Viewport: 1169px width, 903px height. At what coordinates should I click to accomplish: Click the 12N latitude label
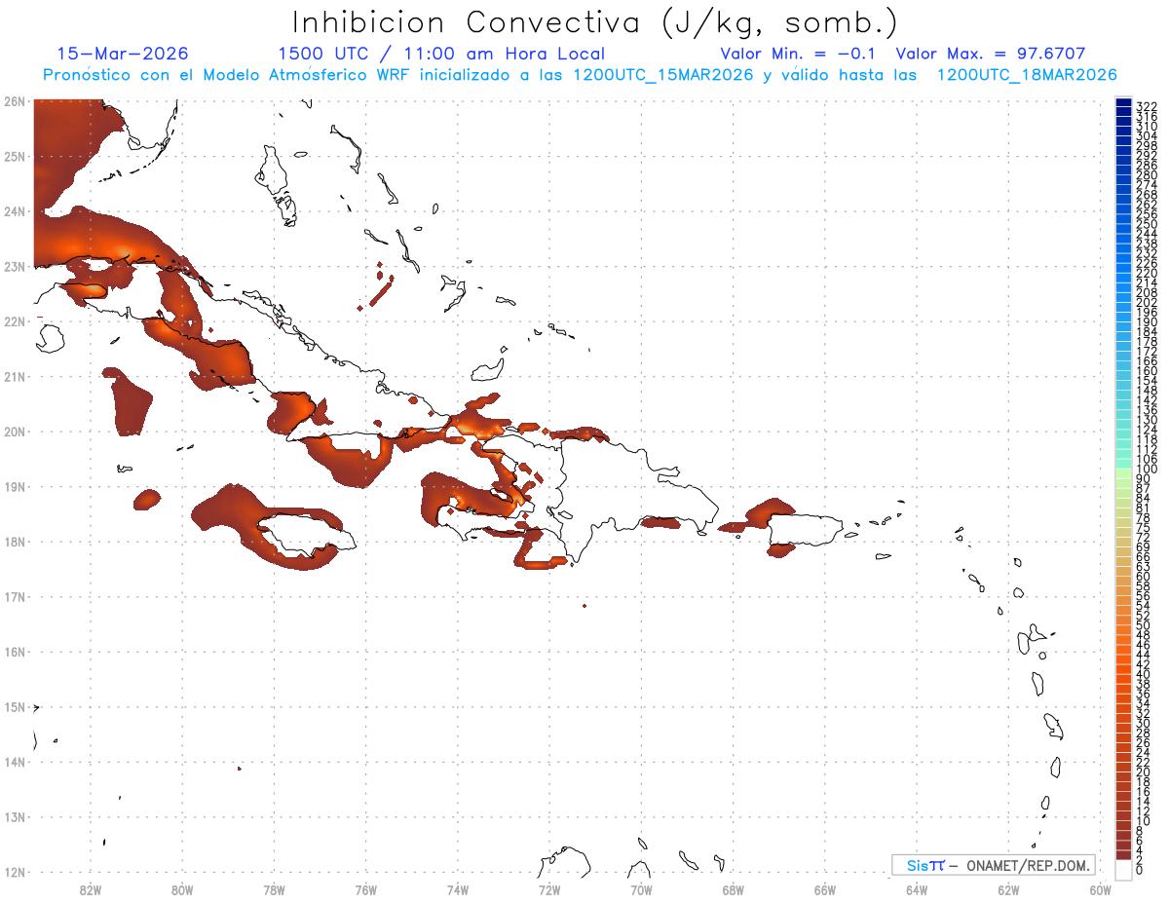tap(15, 872)
